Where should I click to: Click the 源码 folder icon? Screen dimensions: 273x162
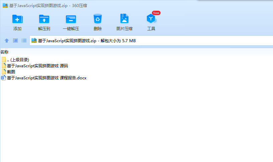pyautogui.click(x=4, y=66)
